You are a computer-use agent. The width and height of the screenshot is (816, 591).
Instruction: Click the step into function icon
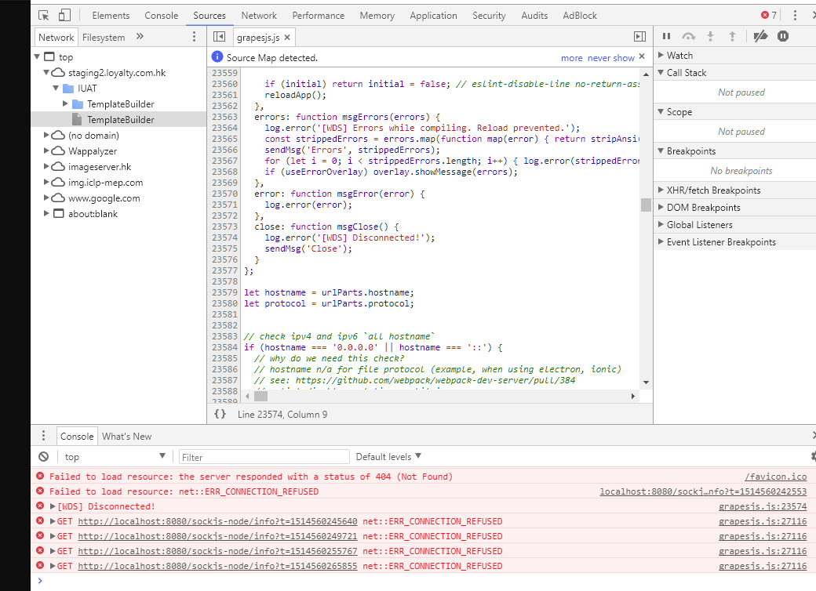[x=710, y=36]
